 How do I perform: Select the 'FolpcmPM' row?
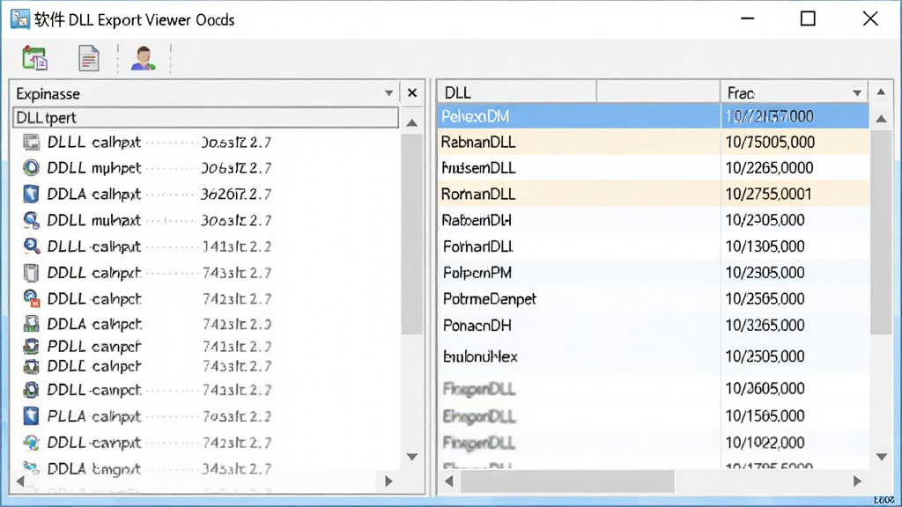654,273
